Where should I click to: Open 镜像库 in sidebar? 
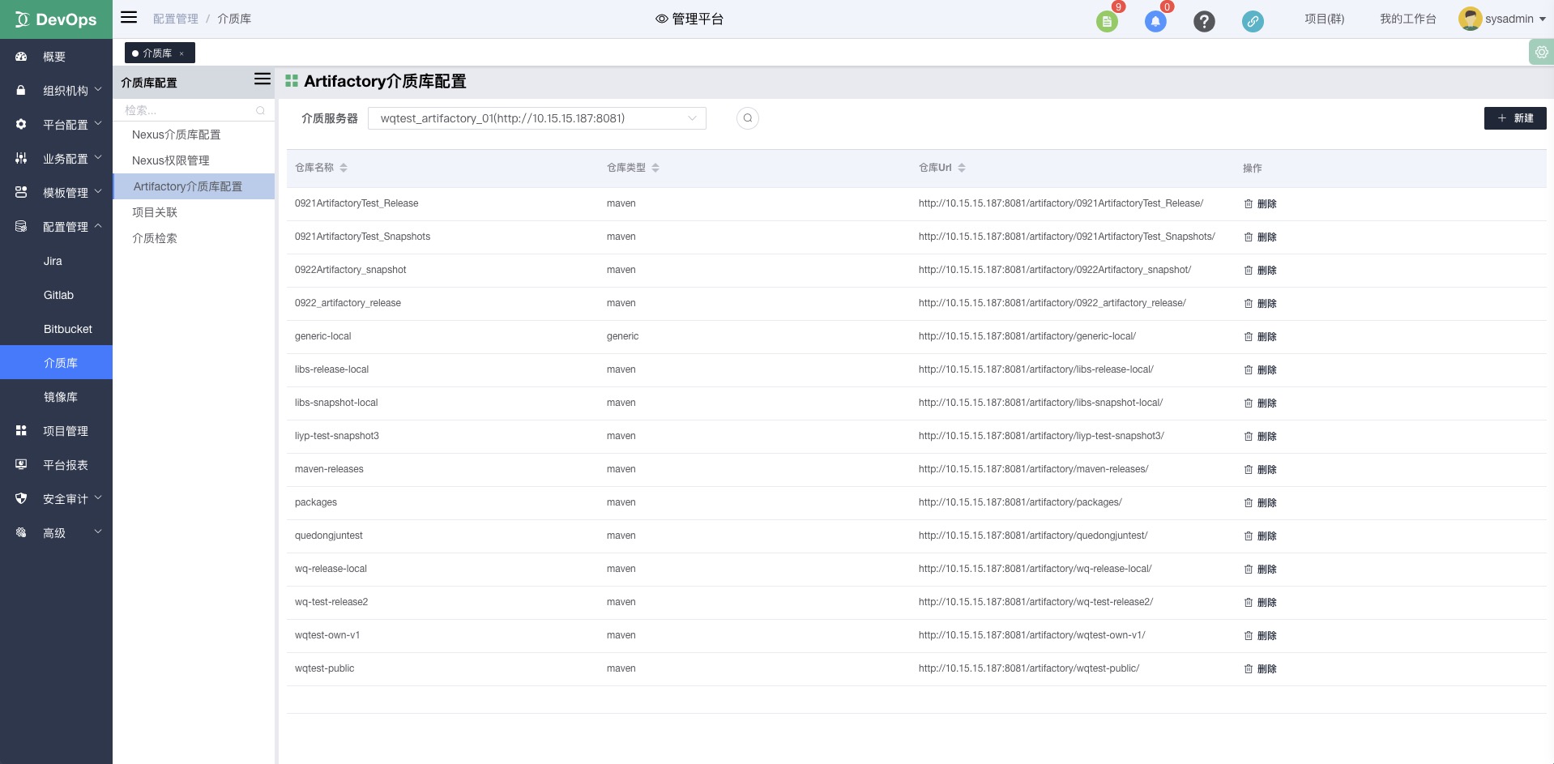[56, 397]
